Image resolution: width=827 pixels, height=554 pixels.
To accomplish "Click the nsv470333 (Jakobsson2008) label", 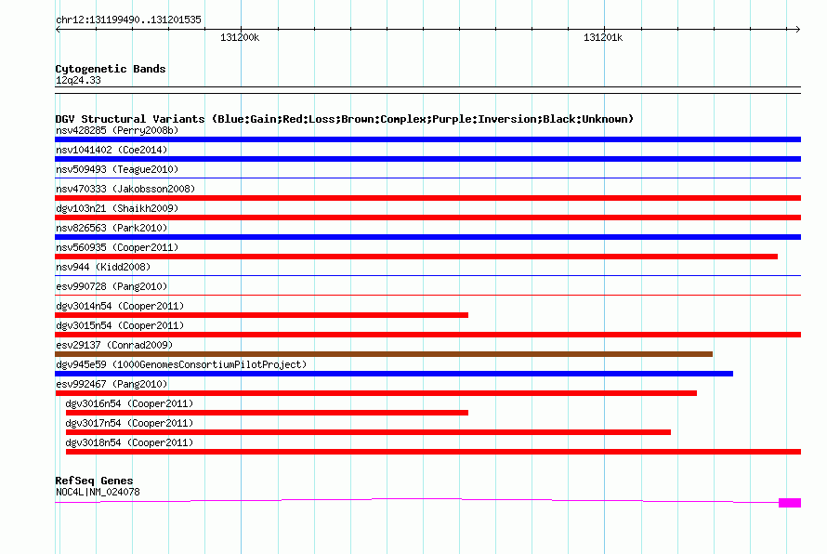I will point(125,189).
